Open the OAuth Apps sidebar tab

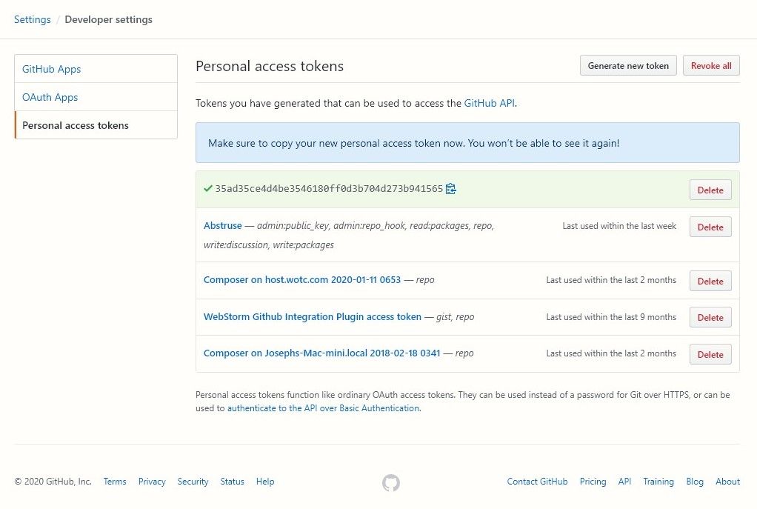click(x=96, y=97)
